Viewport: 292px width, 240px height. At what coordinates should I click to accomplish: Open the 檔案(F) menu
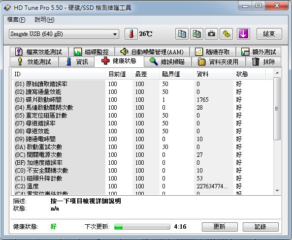[x=16, y=20]
